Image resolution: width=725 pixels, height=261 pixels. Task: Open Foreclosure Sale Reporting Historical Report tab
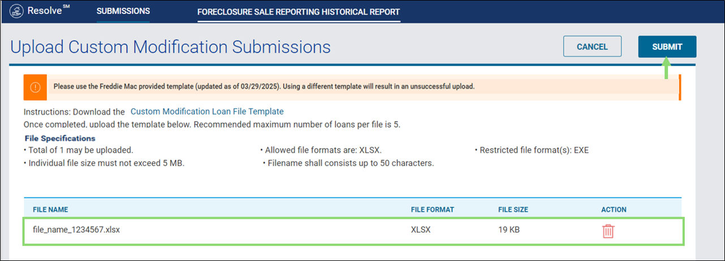click(299, 12)
